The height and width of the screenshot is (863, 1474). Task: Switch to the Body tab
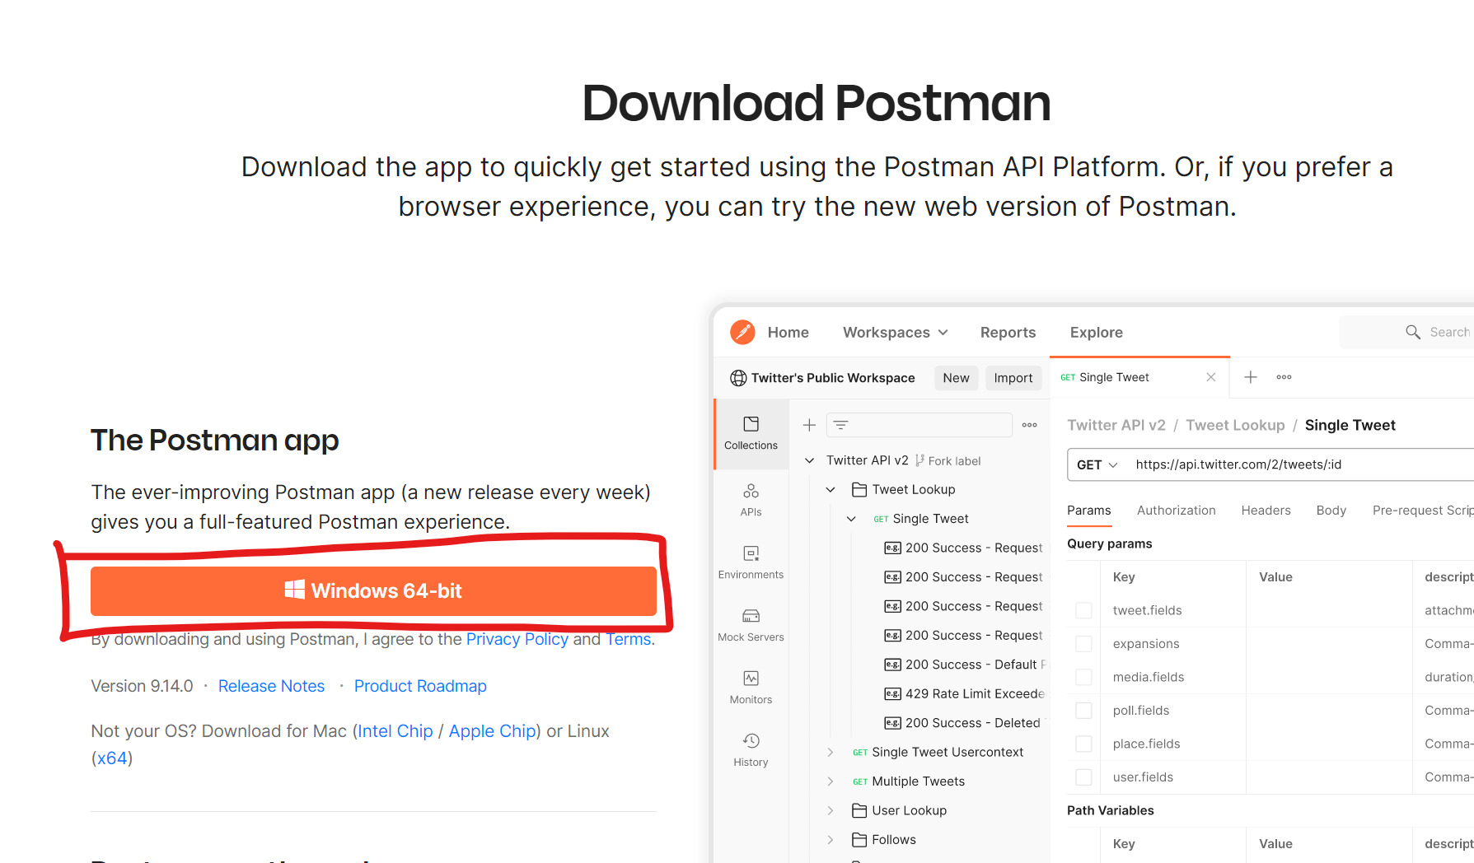[x=1331, y=511]
